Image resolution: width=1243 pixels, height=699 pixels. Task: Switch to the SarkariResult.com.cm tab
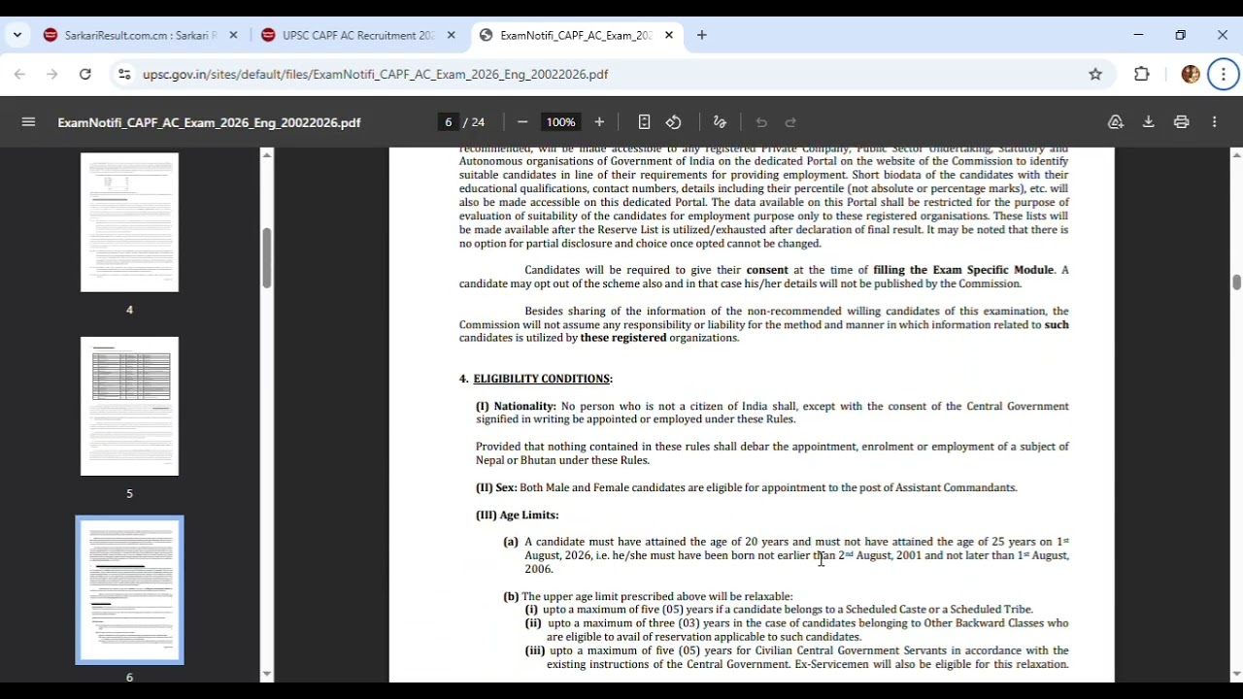click(x=140, y=35)
